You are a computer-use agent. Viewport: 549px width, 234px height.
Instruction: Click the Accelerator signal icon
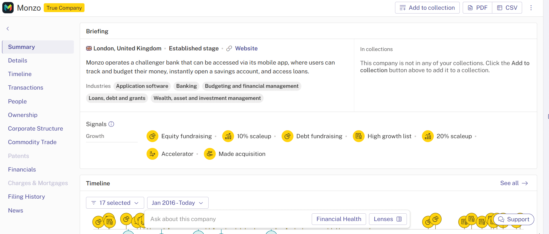152,154
